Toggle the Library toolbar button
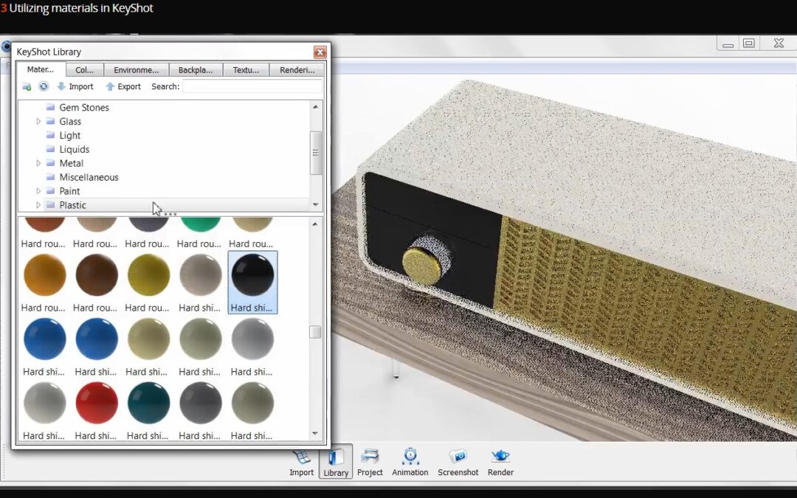This screenshot has height=498, width=797. click(336, 462)
